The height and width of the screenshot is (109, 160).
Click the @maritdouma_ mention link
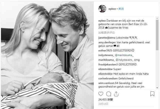124,55
